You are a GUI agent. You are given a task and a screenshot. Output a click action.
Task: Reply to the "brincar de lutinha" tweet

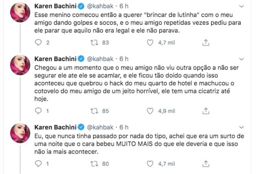coord(38,42)
